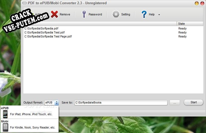Screen dimensions: 206x133
Task: Click the red X Remove icon
Action: pyautogui.click(x=54, y=14)
